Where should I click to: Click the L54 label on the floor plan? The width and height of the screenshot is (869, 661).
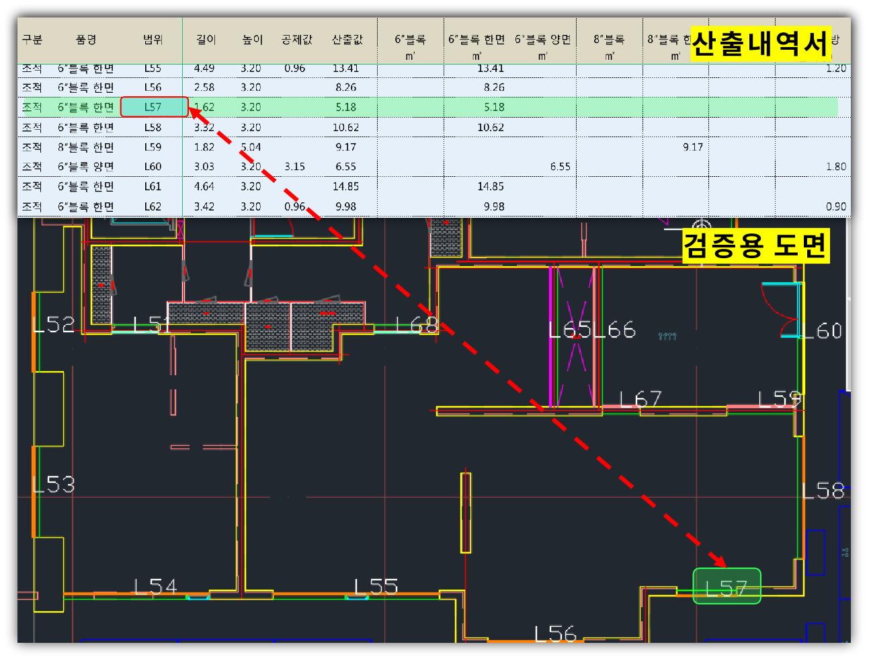pos(155,587)
